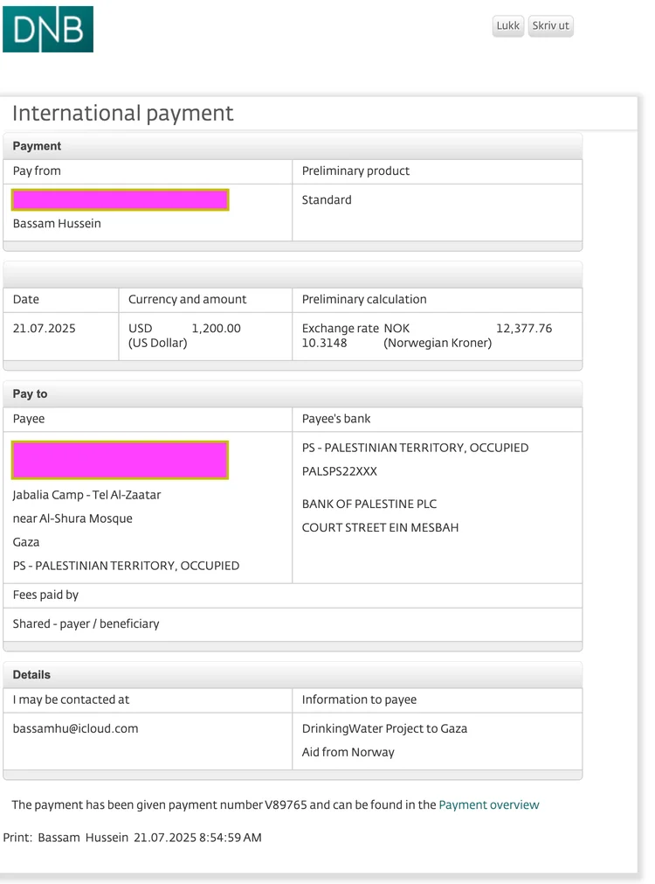Image resolution: width=655 pixels, height=884 pixels.
Task: Select the SWIFT code 'PALSPS22XXX'
Action: tap(340, 471)
